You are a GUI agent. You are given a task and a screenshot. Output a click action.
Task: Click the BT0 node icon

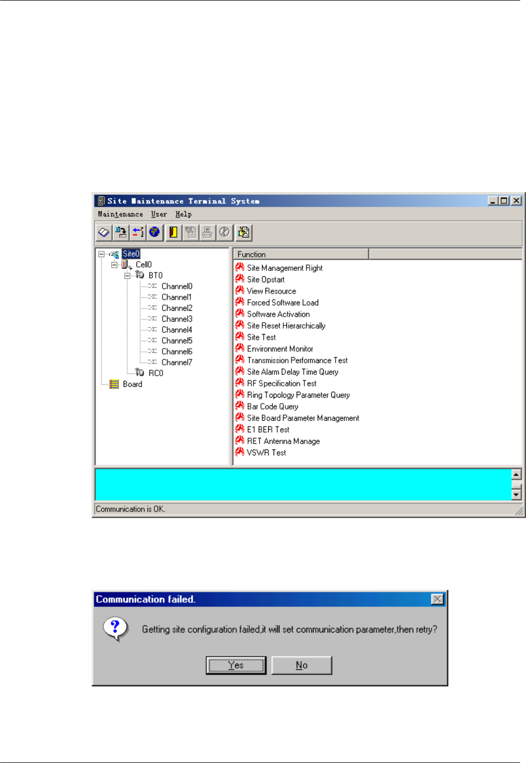pos(140,275)
